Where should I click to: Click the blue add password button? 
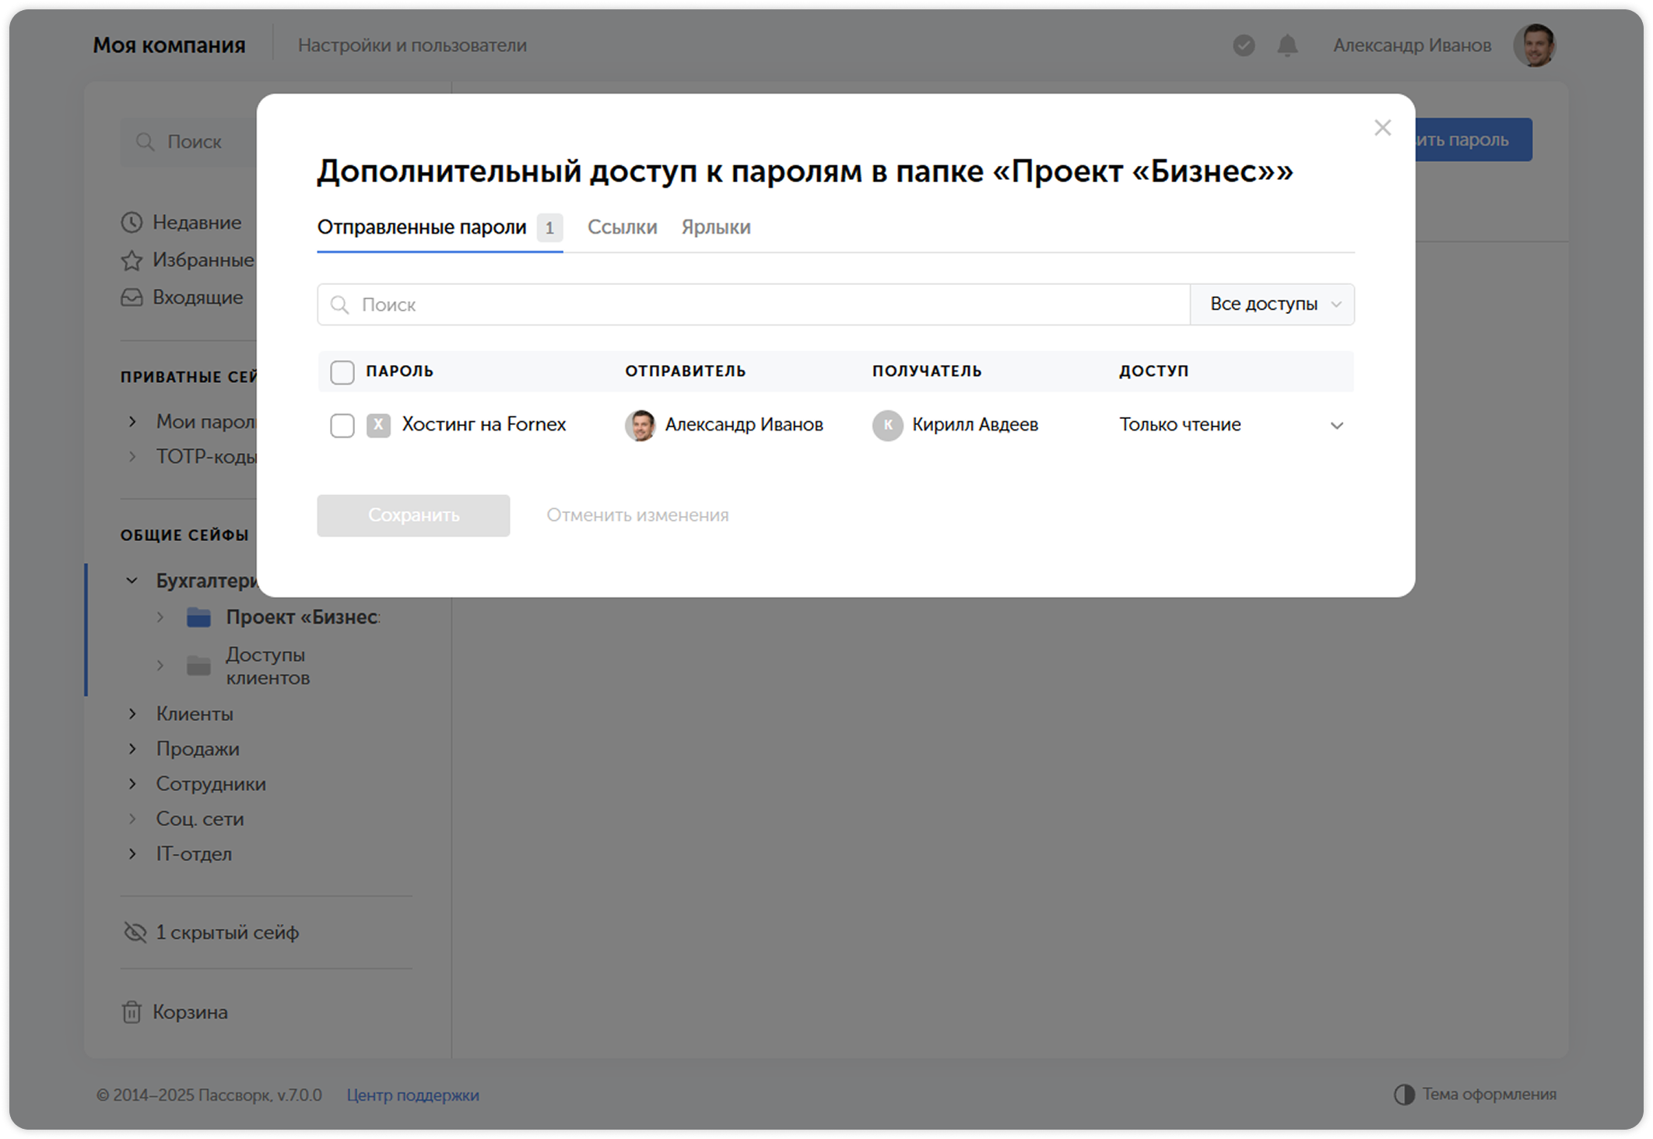pyautogui.click(x=1472, y=140)
